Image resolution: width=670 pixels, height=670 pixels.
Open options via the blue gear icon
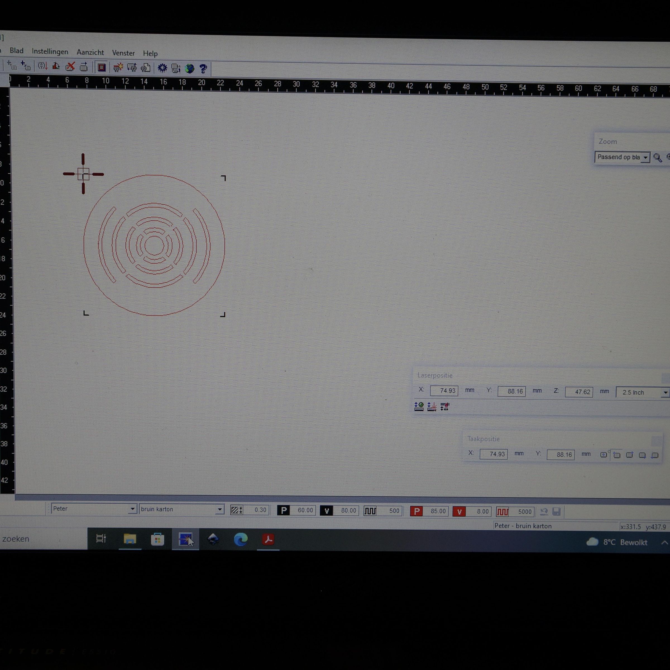pyautogui.click(x=162, y=68)
